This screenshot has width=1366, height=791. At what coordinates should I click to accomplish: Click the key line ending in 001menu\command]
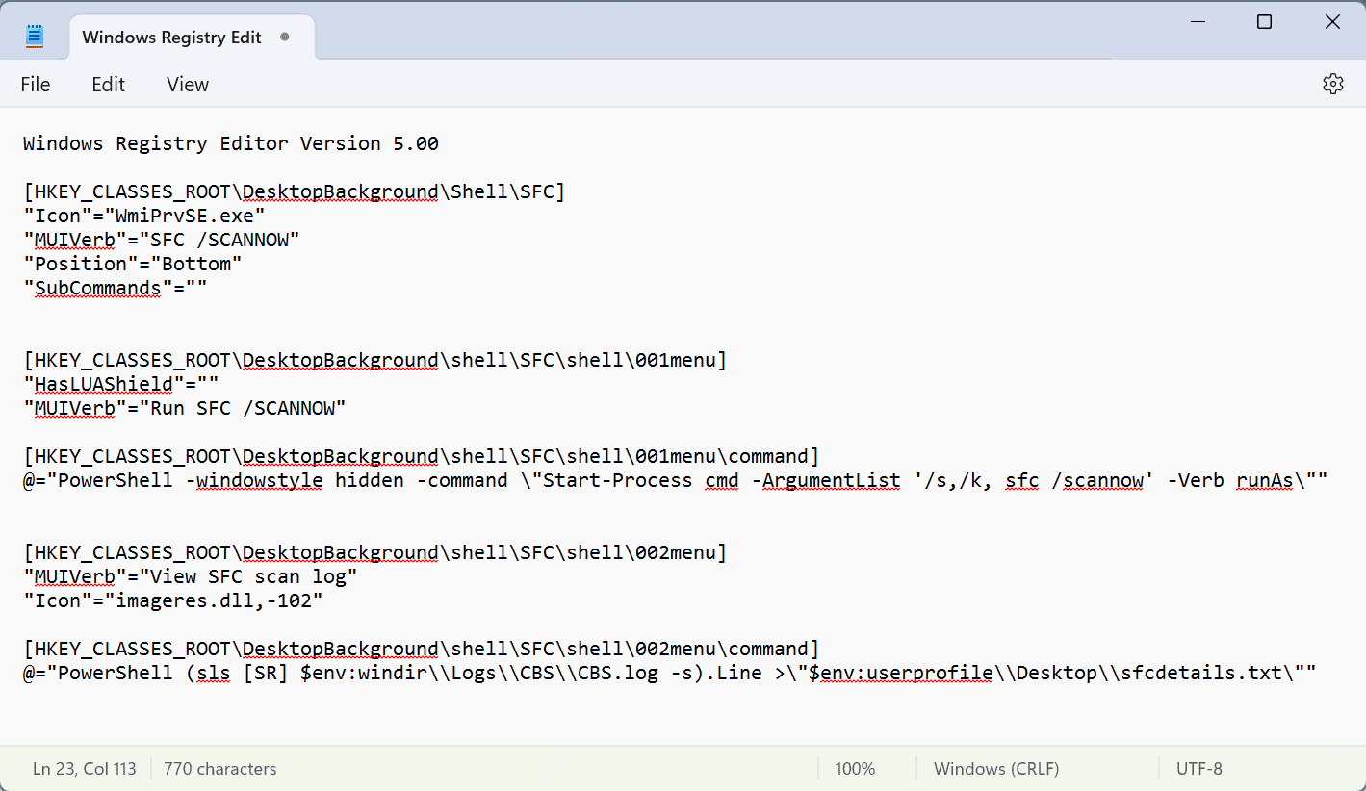(422, 456)
